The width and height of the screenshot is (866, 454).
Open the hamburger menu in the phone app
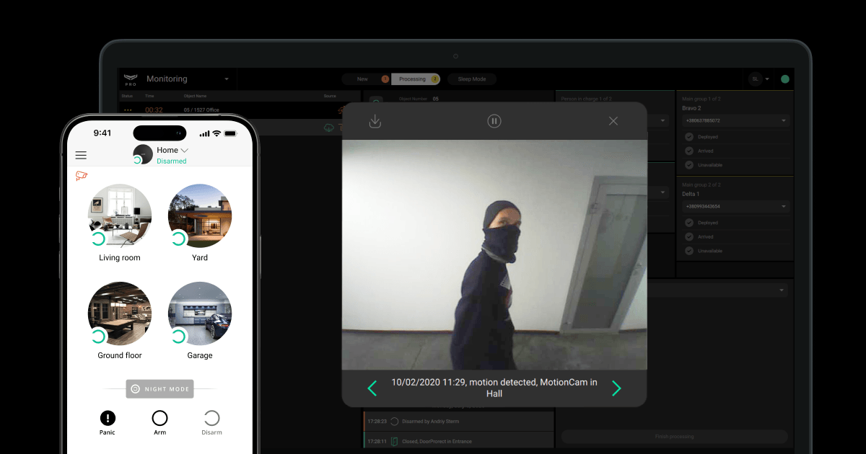[x=81, y=155]
